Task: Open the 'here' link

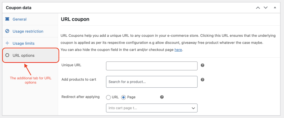Action: (x=178, y=50)
